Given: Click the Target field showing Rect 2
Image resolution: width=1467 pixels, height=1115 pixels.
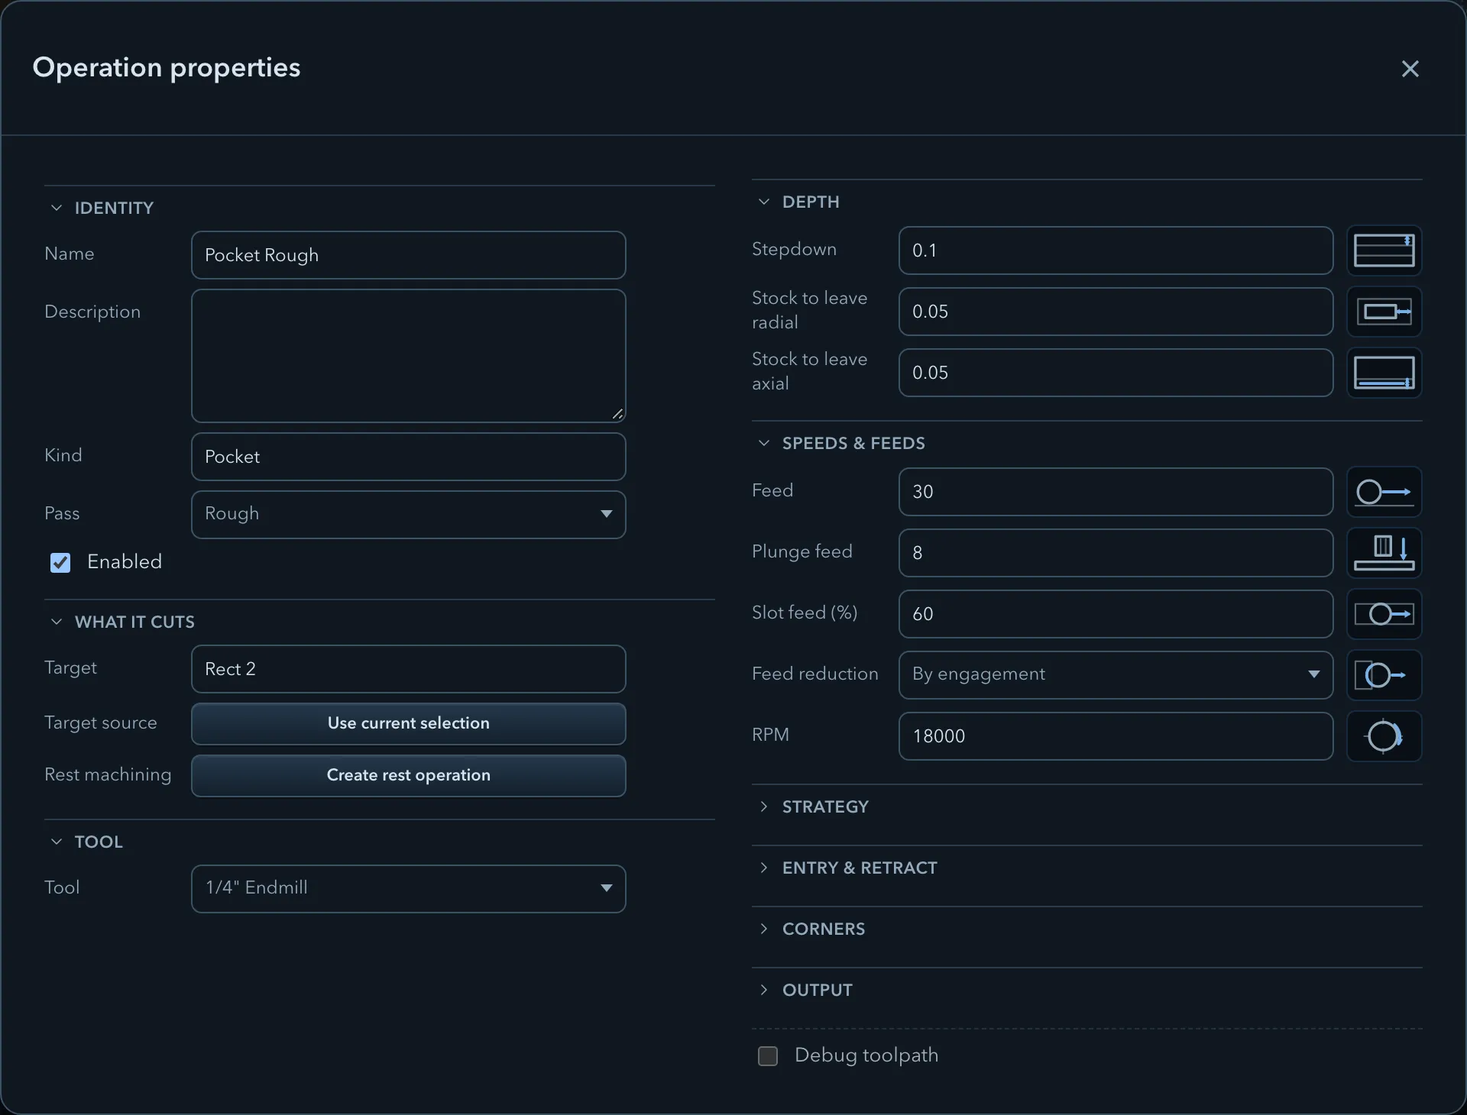Looking at the screenshot, I should (409, 669).
